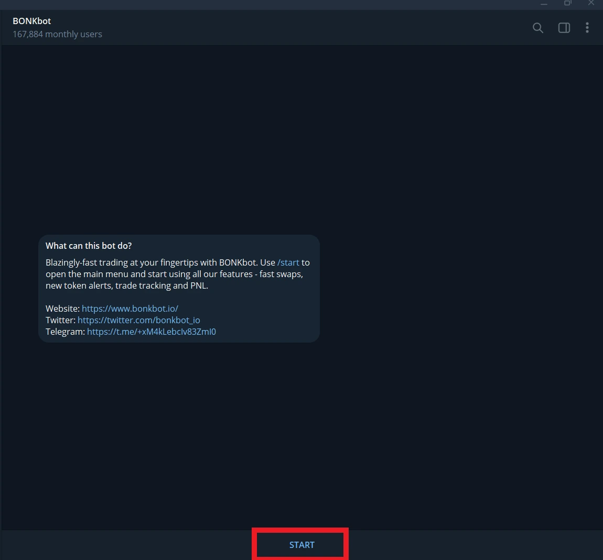The image size is (603, 560).
Task: Click the "What can this bot do?" heading
Action: (89, 246)
